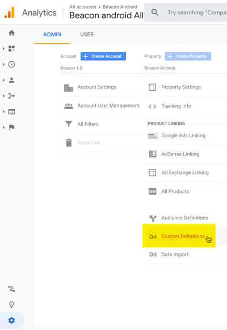
Task: Open All Products
Action: (175, 192)
